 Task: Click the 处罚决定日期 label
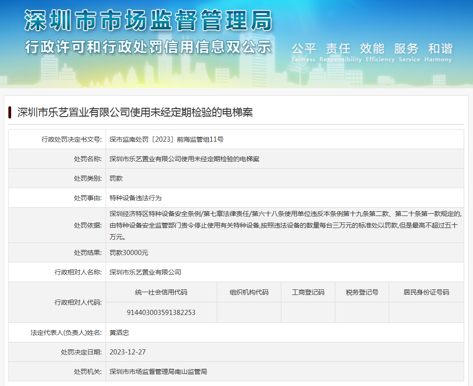pyautogui.click(x=81, y=352)
